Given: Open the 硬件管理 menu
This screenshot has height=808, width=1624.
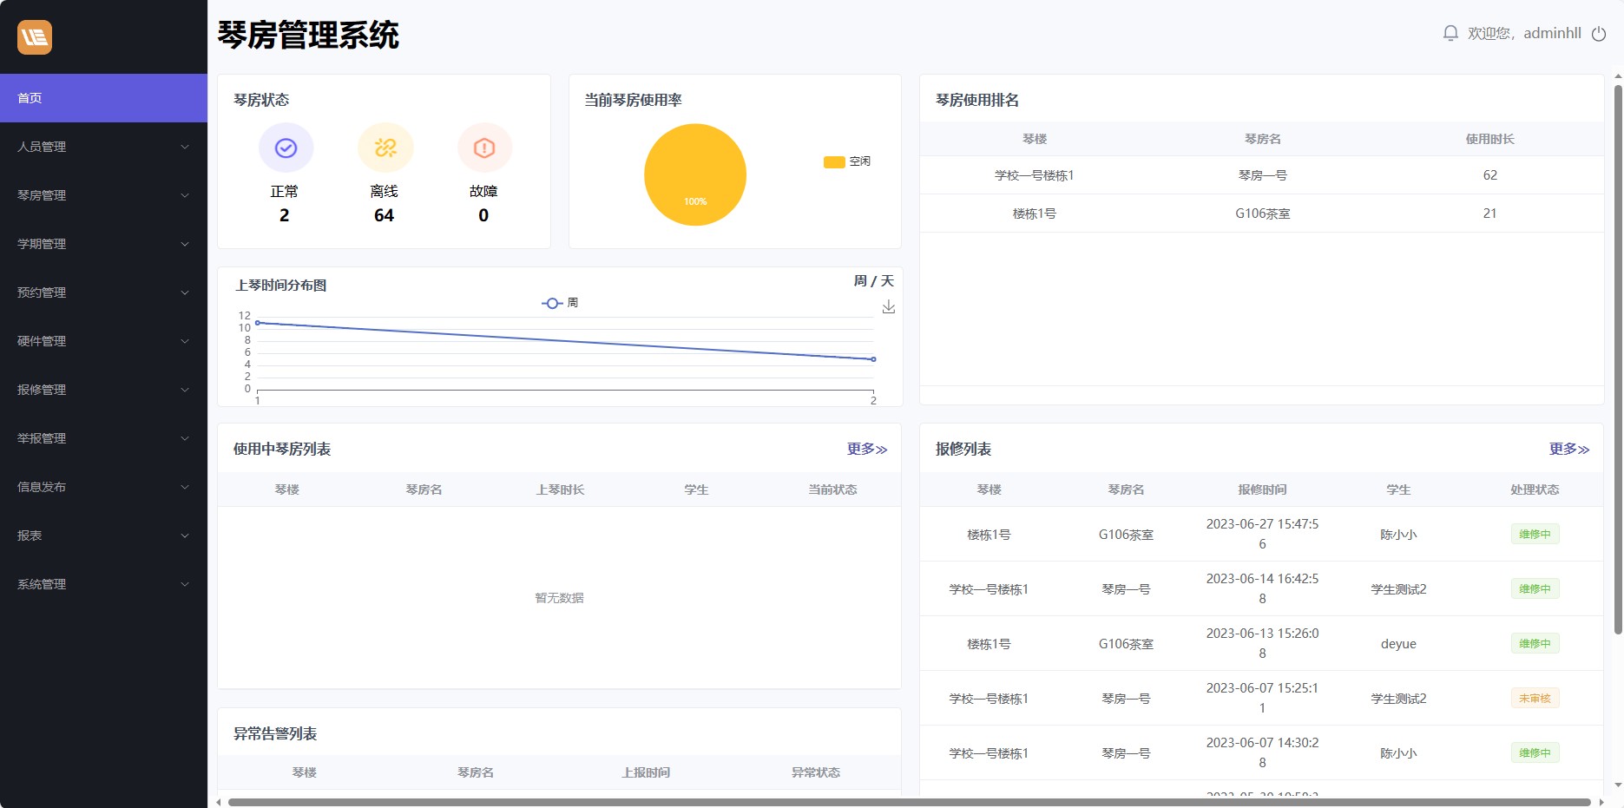Looking at the screenshot, I should (103, 341).
